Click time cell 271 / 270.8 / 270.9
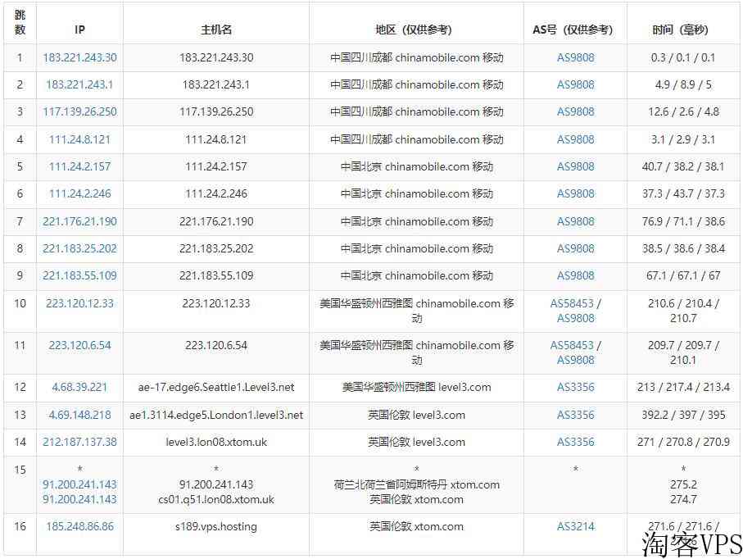This screenshot has width=743, height=559. [683, 442]
